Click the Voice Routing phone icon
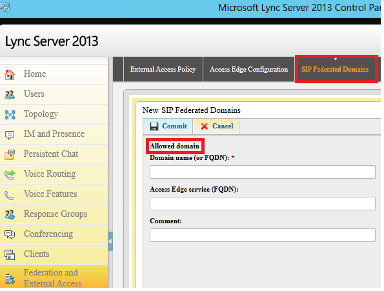The image size is (384, 291). [x=10, y=175]
